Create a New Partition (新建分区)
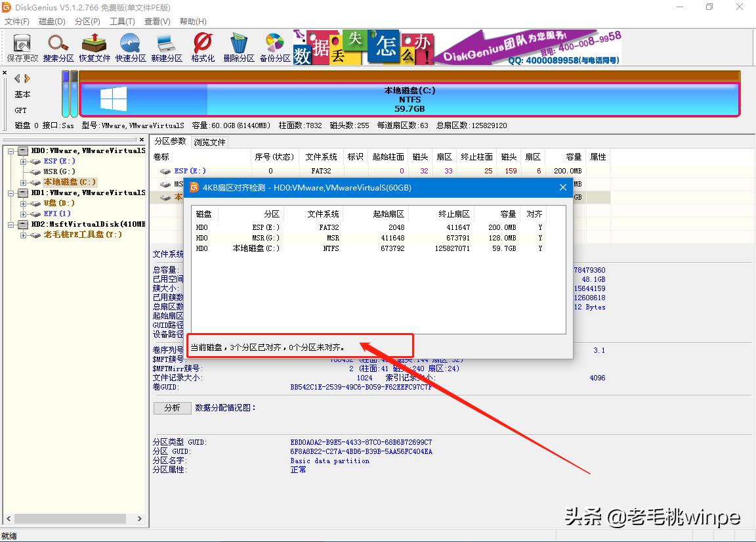Image resolution: width=756 pixels, height=542 pixels. [166, 48]
